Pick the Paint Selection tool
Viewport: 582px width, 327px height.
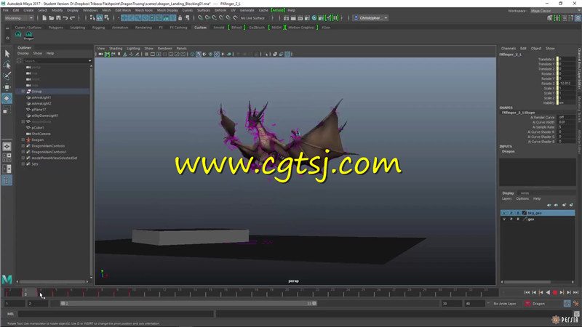[x=7, y=76]
